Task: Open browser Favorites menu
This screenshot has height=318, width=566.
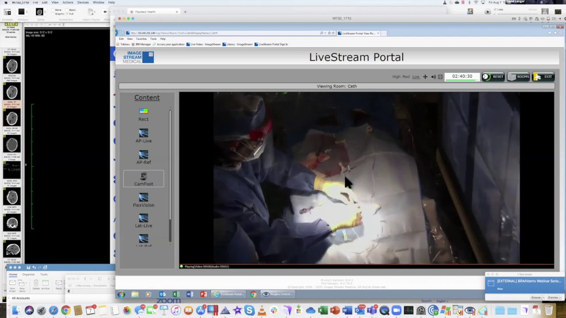Action: coord(141,39)
